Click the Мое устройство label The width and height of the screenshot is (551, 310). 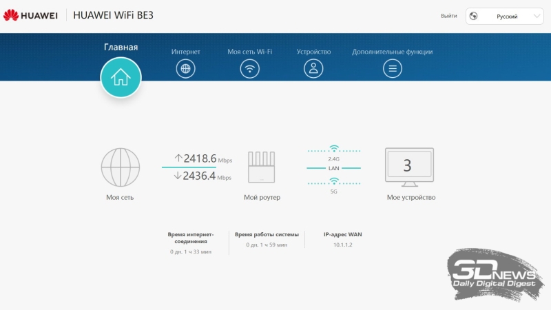point(411,198)
